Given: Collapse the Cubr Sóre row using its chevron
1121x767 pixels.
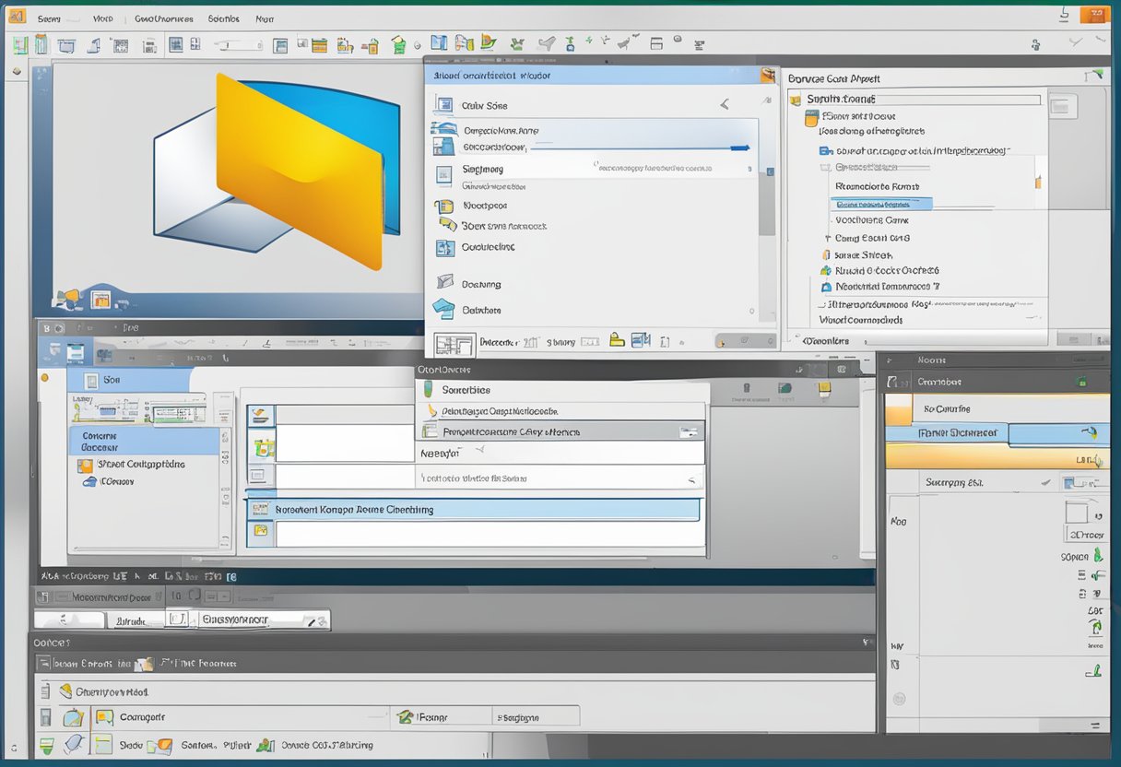Looking at the screenshot, I should click(x=725, y=105).
